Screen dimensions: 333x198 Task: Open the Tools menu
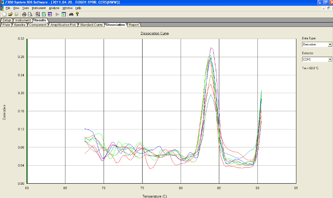26,8
